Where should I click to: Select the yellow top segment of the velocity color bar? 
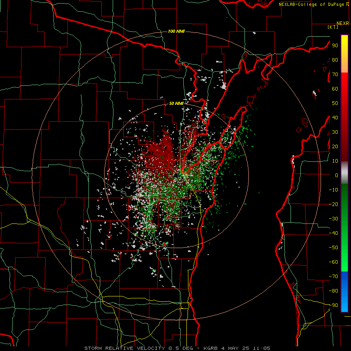pyautogui.click(x=344, y=54)
